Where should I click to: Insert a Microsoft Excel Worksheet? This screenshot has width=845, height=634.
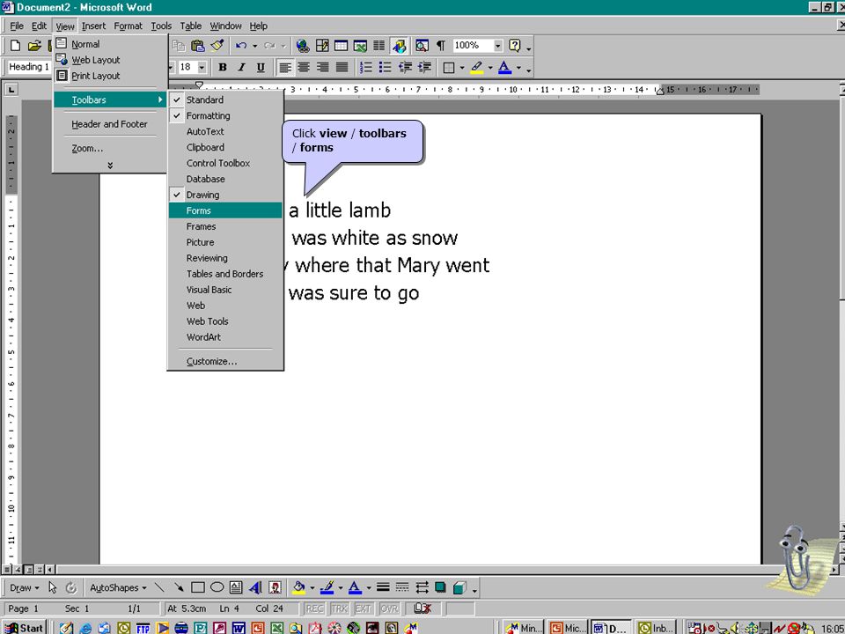pyautogui.click(x=360, y=46)
